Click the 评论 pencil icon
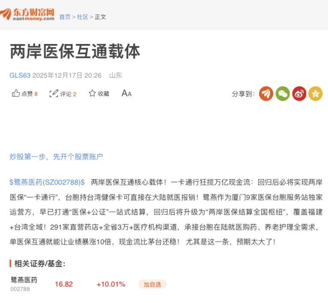 (x=54, y=93)
